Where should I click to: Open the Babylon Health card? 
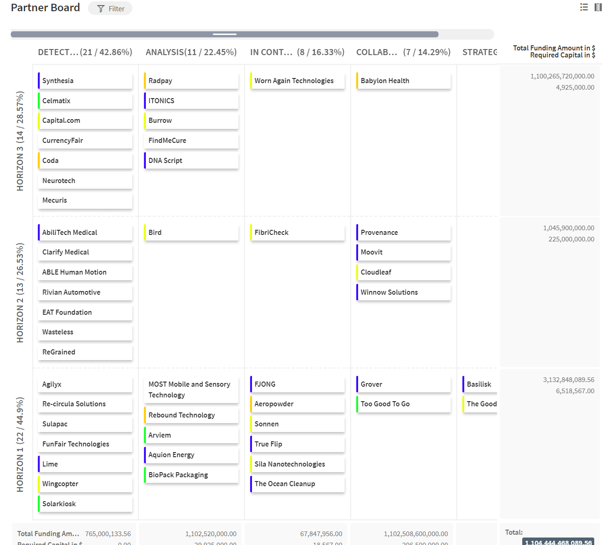[x=403, y=81]
